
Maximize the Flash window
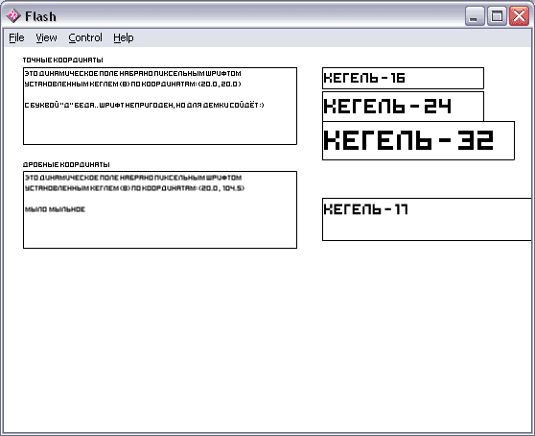[x=497, y=15]
